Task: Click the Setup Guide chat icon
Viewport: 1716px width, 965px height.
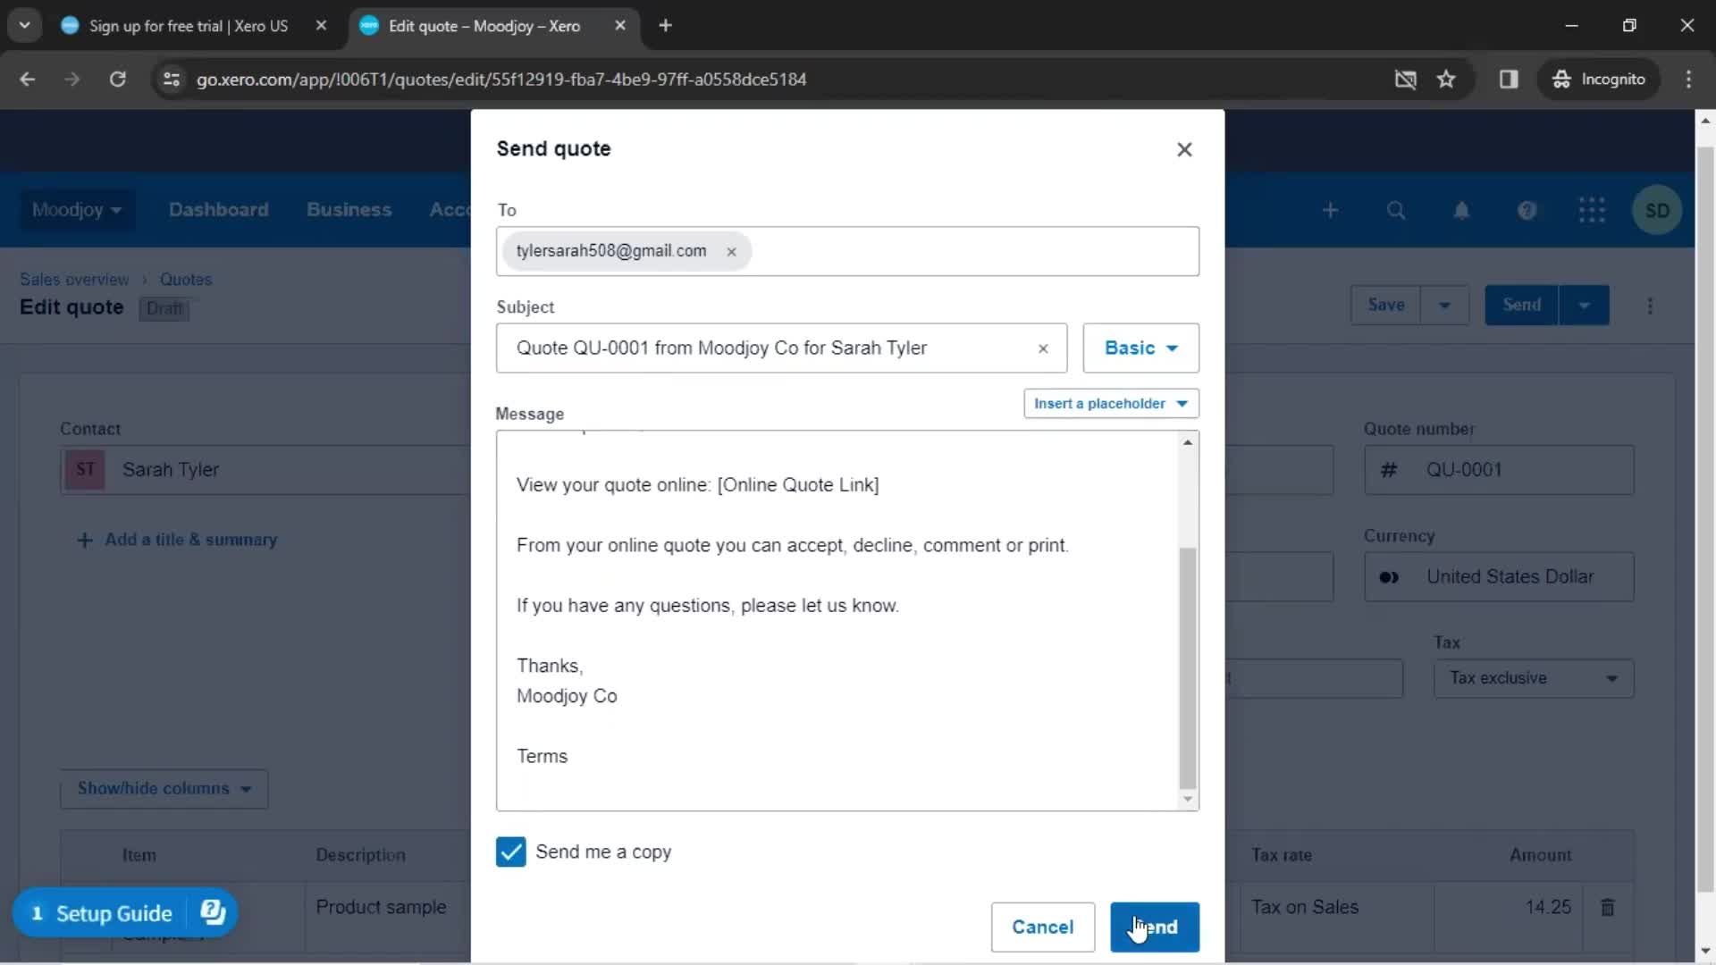Action: 213,912
